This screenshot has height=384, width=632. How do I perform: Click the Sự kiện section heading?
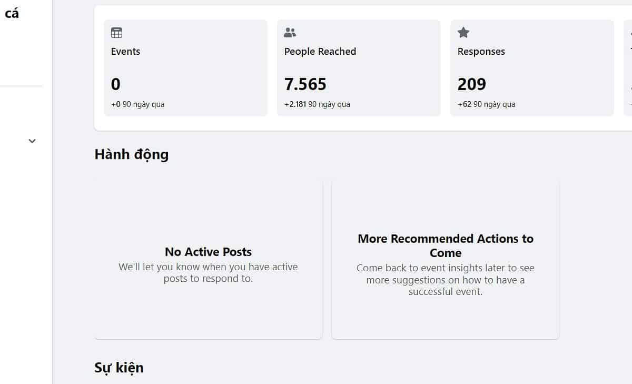[x=119, y=367]
